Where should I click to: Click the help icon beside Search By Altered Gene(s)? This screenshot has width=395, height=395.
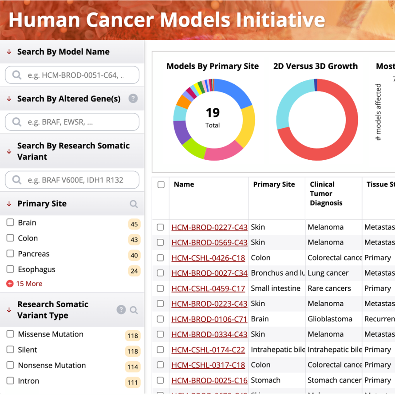[x=133, y=99]
